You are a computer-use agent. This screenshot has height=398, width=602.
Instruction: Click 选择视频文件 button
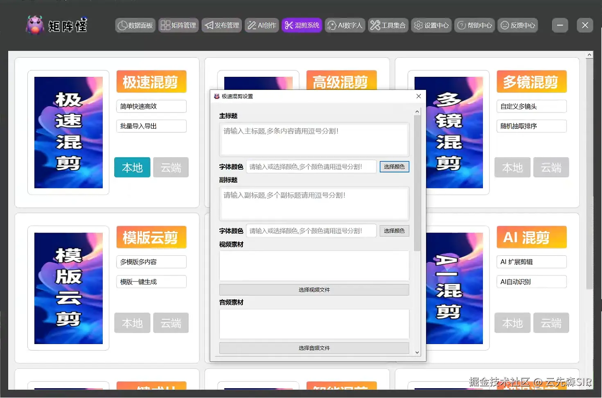(x=314, y=290)
